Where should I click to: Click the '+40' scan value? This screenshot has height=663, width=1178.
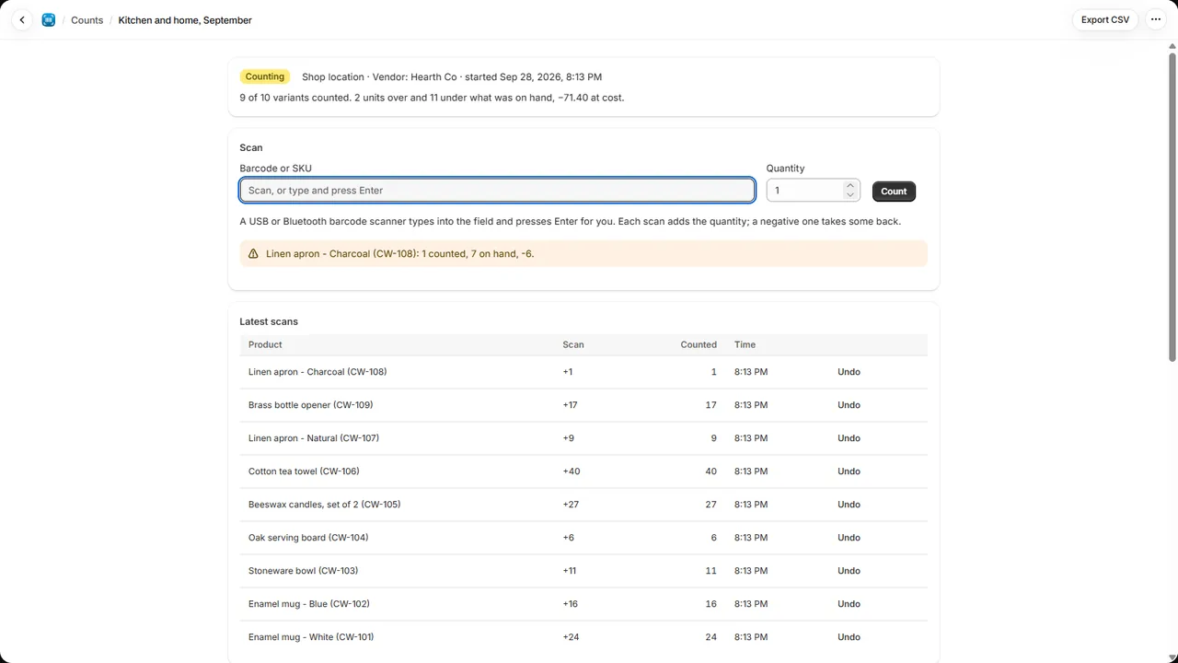coord(572,471)
